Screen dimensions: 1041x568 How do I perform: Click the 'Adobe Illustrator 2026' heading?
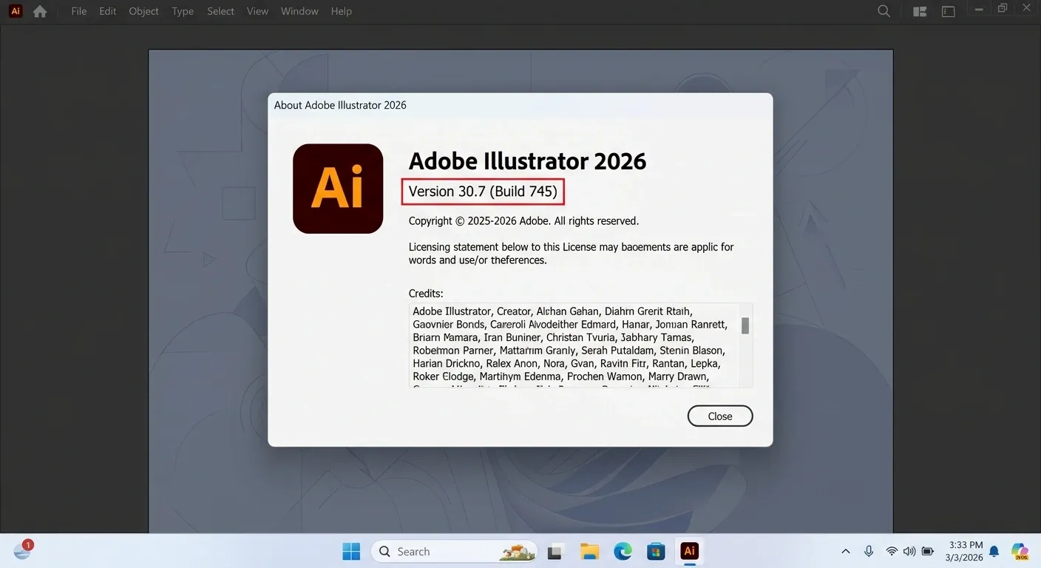pos(528,160)
